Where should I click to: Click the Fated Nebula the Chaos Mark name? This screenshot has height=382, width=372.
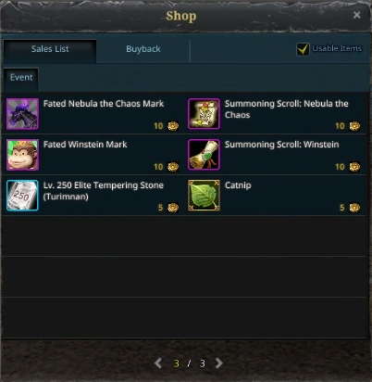[x=104, y=104]
